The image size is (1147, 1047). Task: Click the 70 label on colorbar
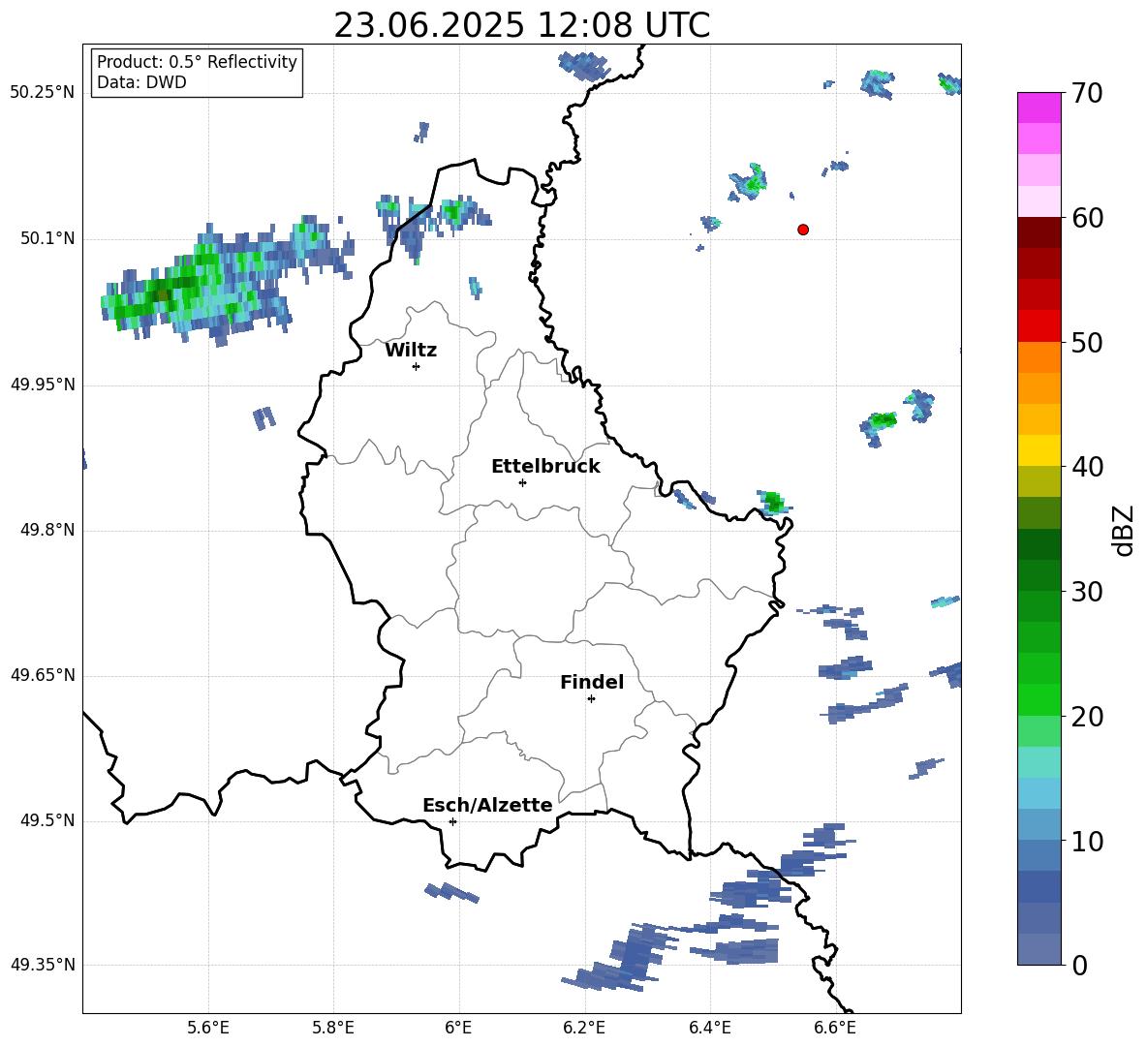(1087, 94)
